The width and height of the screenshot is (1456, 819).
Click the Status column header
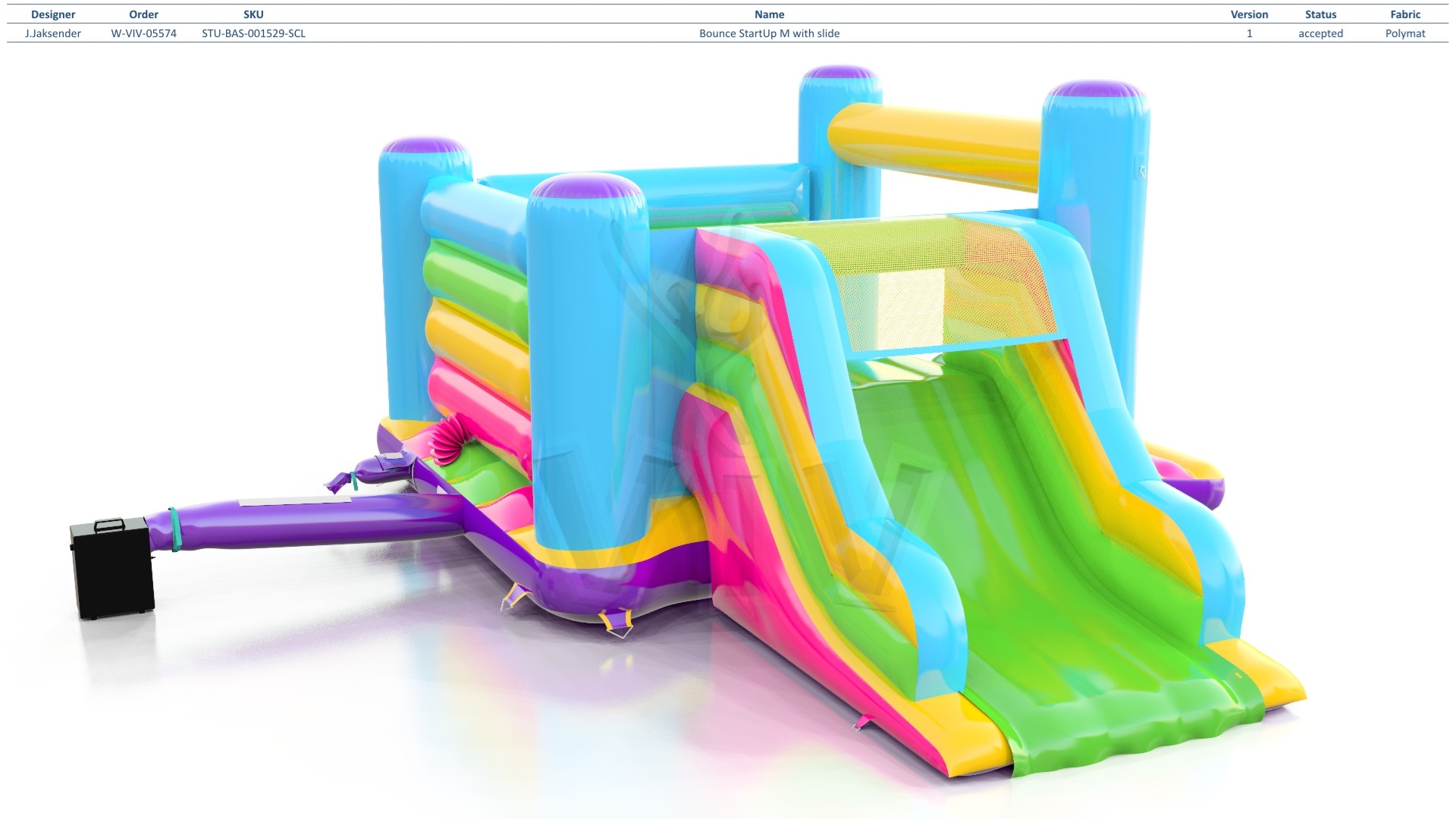click(1320, 14)
